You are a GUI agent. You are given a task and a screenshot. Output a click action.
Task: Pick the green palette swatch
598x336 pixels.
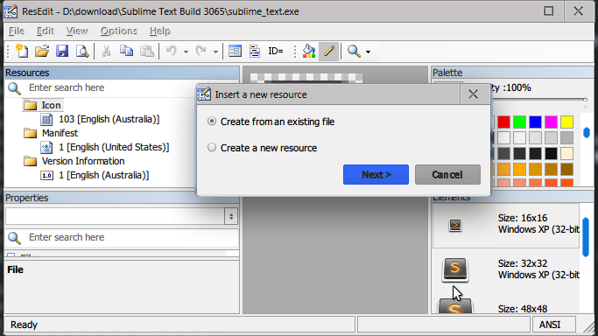pyautogui.click(x=519, y=122)
